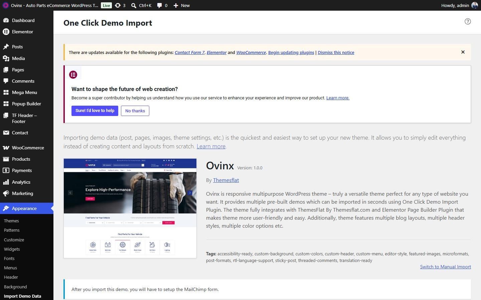The image size is (481, 300).
Task: Open the Themesflat author link
Action: tap(226, 180)
